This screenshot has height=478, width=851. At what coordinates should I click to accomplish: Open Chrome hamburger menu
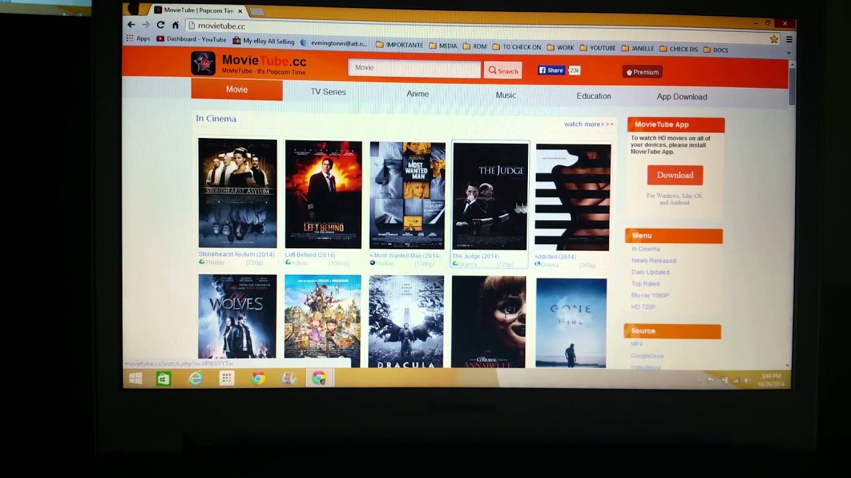pos(789,39)
